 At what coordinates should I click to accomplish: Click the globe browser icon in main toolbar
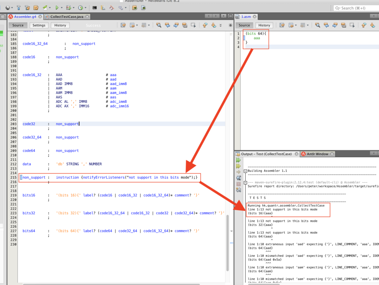[8, 8]
